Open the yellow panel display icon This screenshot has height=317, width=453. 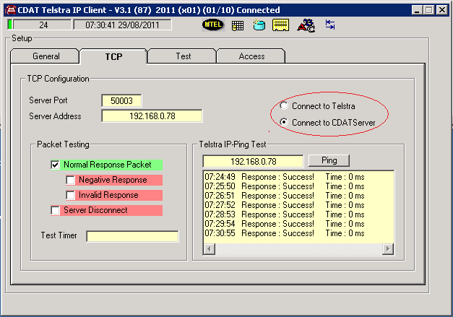[280, 25]
